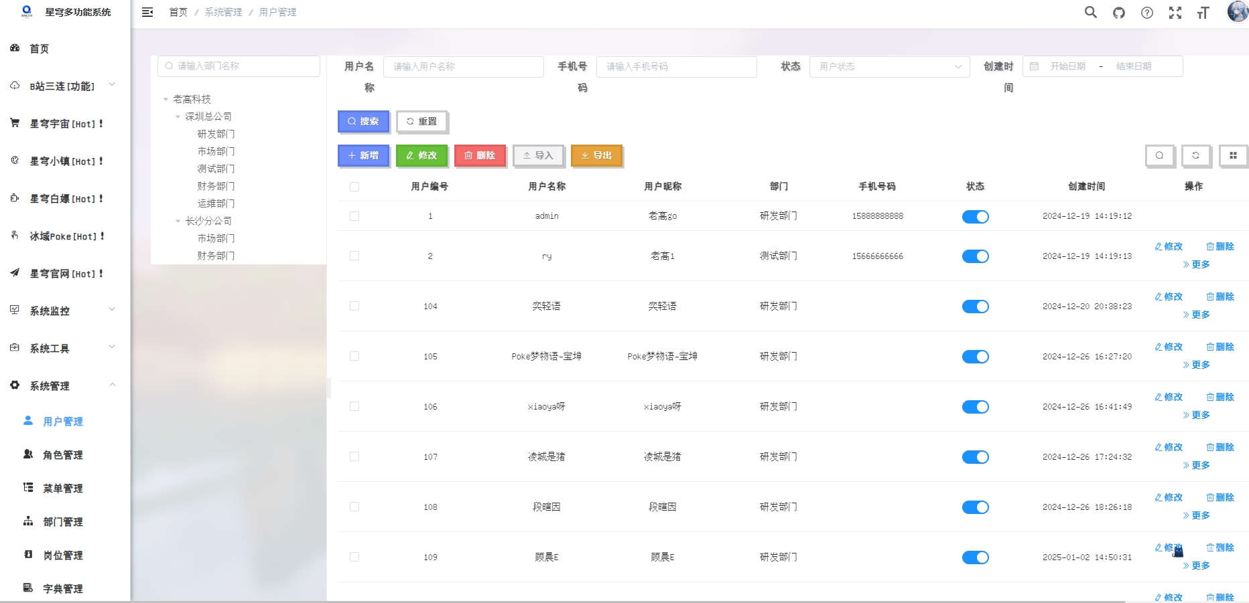Screen dimensions: 1249x603
Task: Click the tree-table icon beside 菜单管理
Action: pos(28,488)
